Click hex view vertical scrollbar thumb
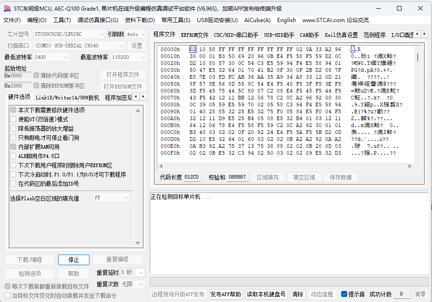 pyautogui.click(x=418, y=57)
